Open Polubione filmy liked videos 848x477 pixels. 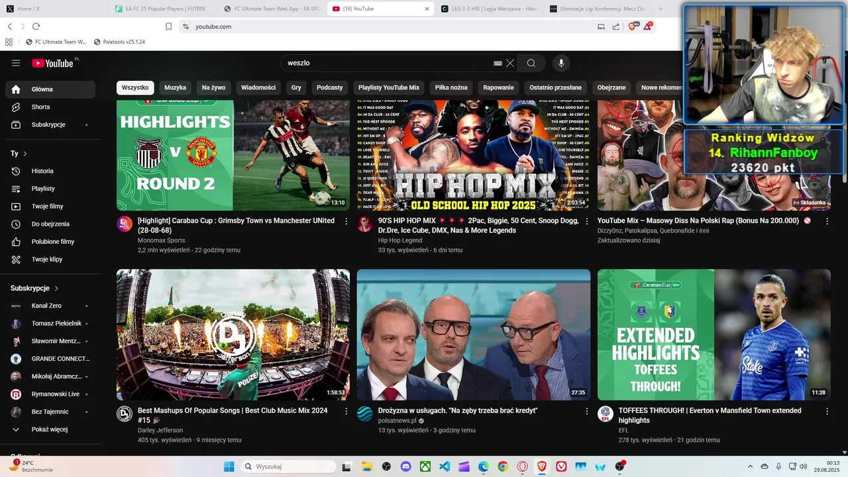[x=53, y=242]
